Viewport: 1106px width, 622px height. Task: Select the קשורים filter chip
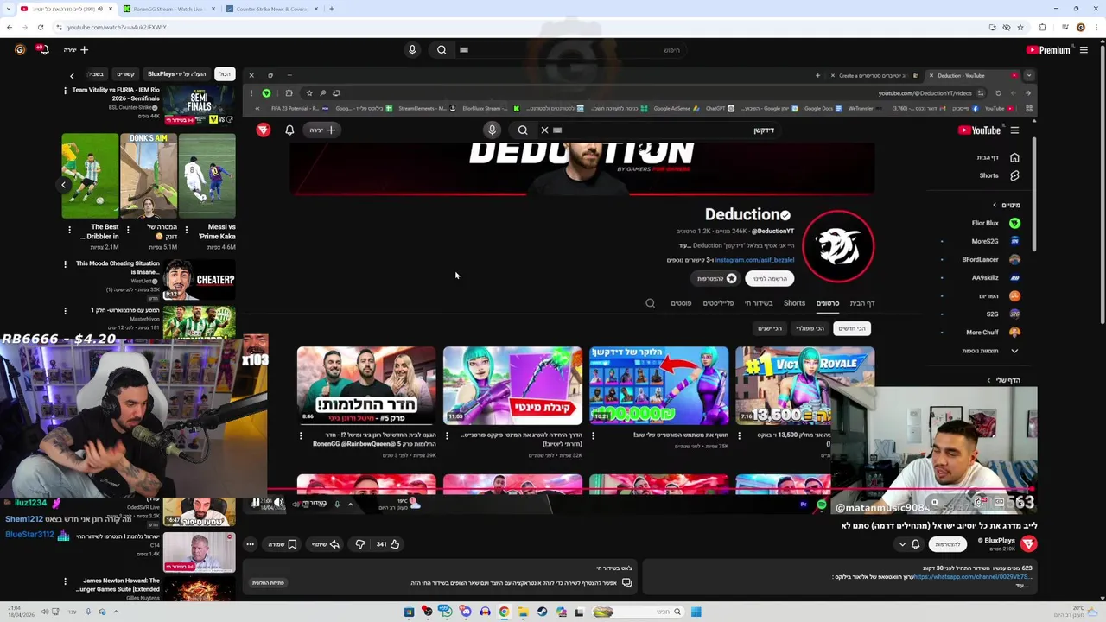[x=125, y=74]
